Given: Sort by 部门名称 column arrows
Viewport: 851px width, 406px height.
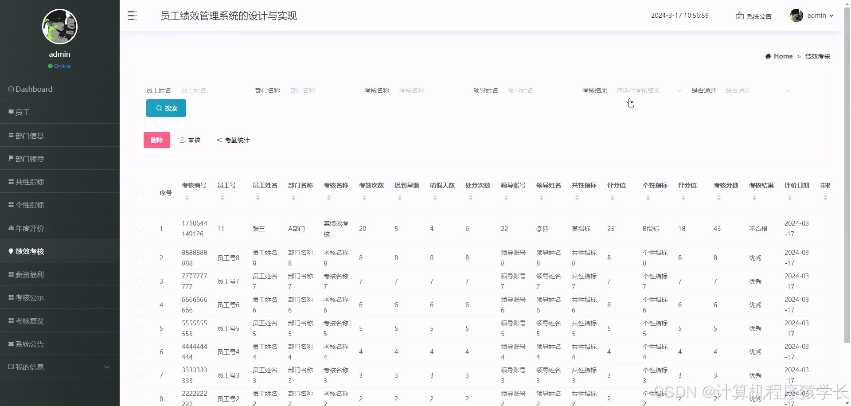Looking at the screenshot, I should click(x=293, y=198).
